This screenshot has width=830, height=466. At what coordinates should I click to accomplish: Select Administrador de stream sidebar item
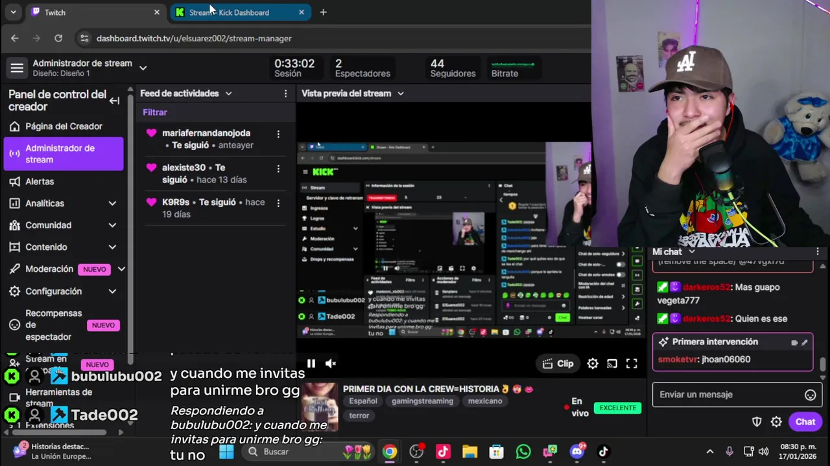click(x=64, y=154)
